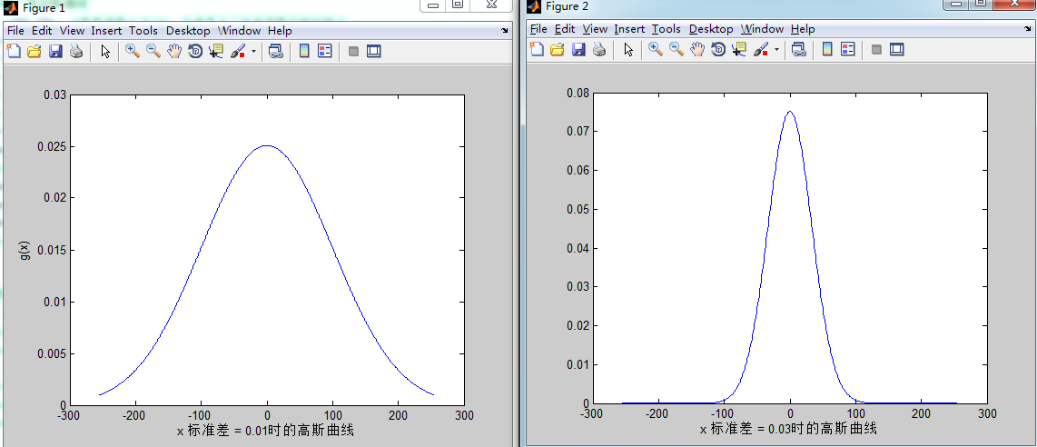Select Brush tool in Figure 2

[761, 50]
